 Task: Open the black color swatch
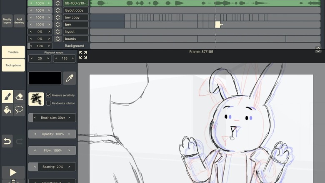pyautogui.click(x=45, y=78)
